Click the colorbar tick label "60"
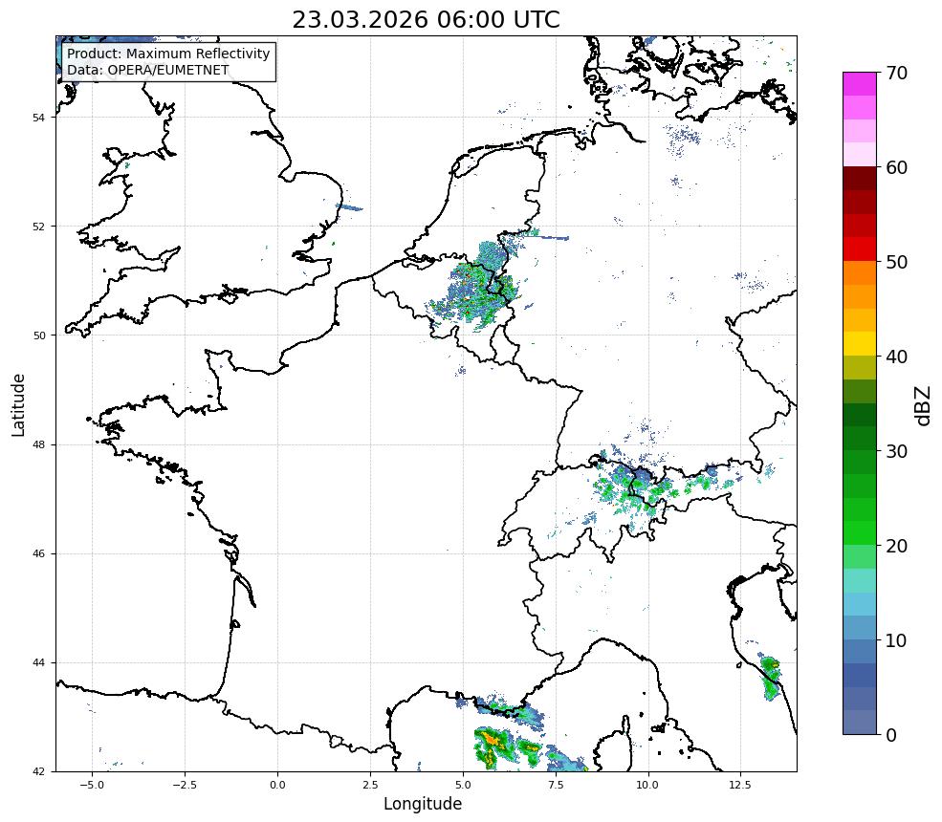The height and width of the screenshot is (822, 942). 896,167
